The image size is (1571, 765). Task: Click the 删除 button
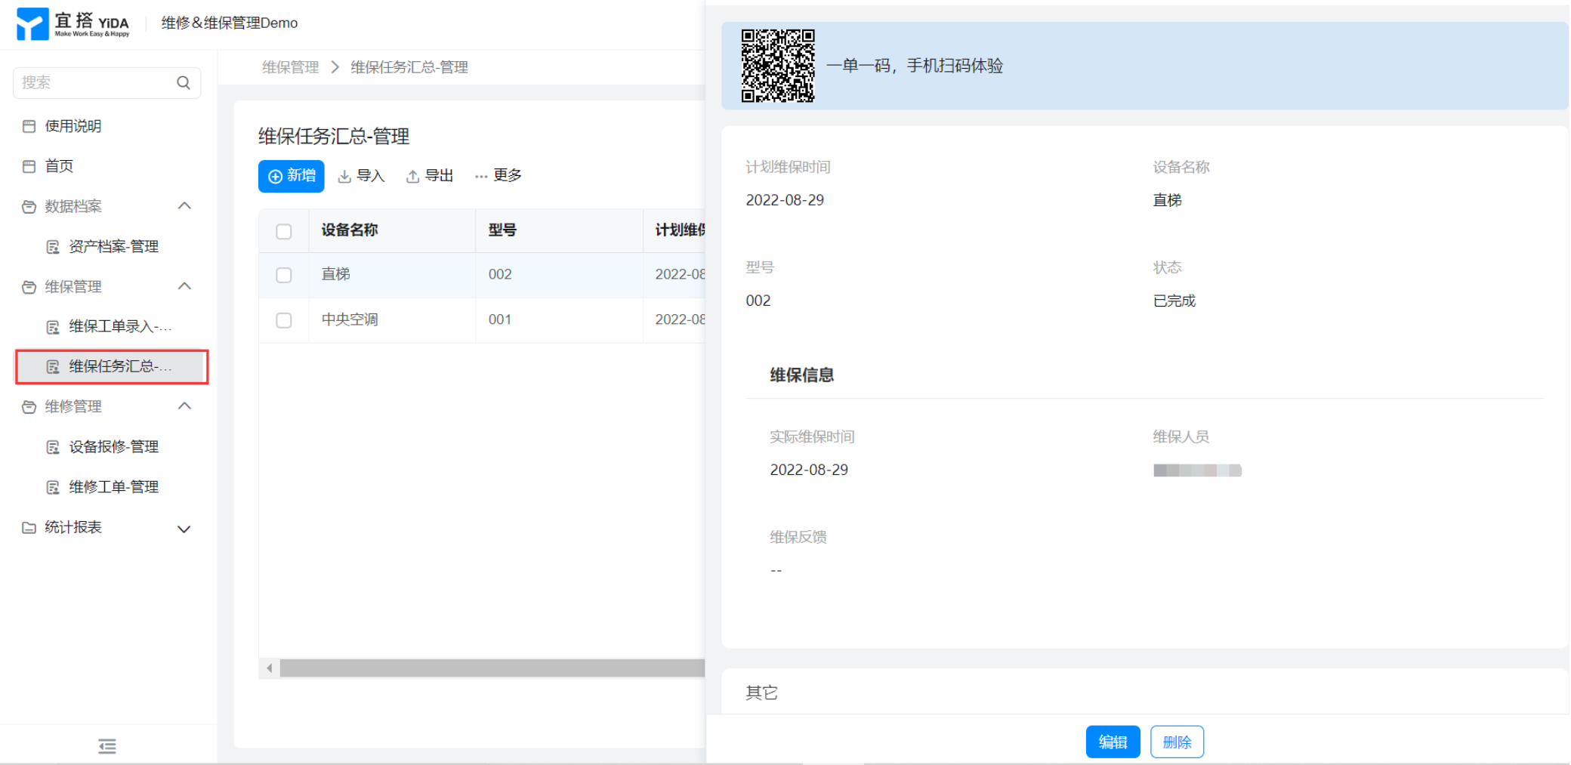(x=1176, y=742)
